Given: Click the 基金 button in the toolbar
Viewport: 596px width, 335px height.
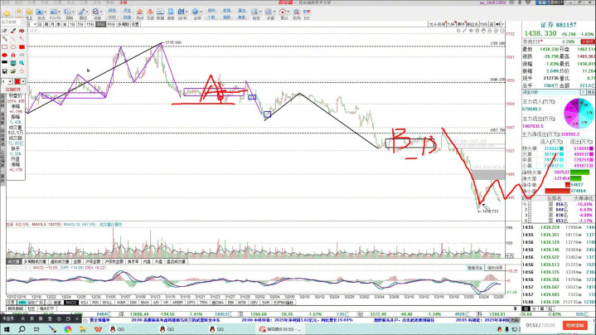Looking at the screenshot, I should point(242,10).
